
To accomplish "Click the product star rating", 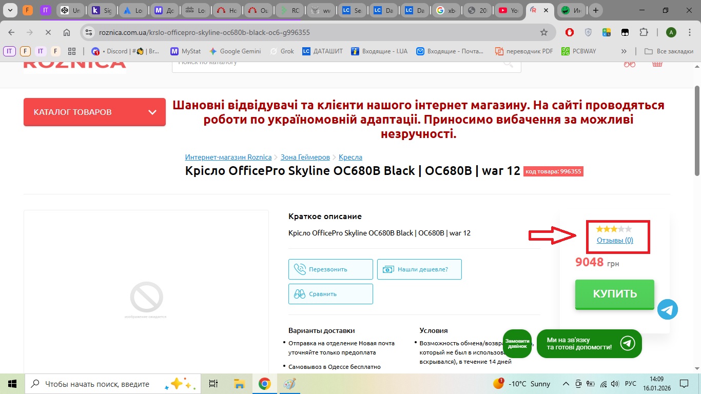I will (x=614, y=229).
